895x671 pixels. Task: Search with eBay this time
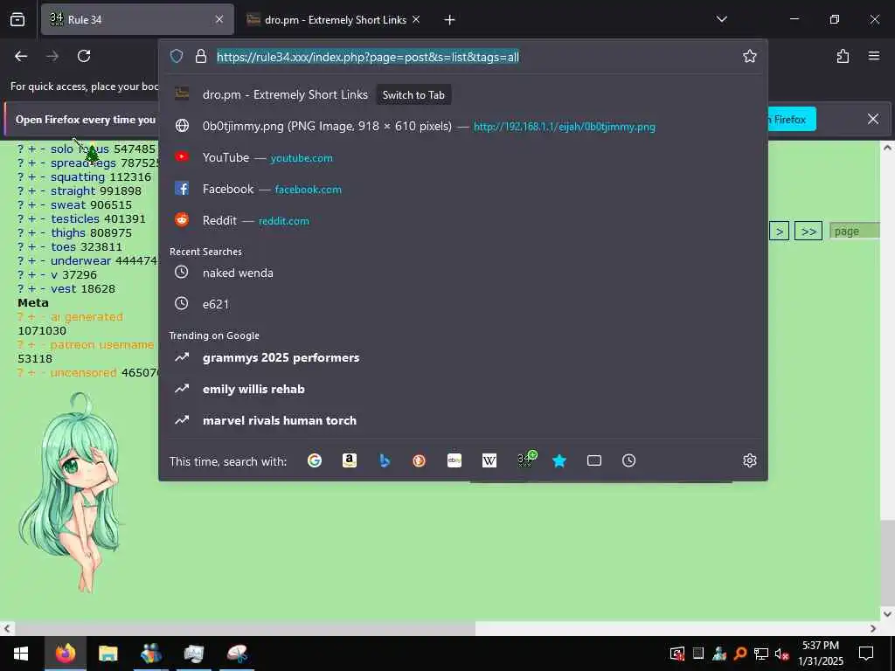tap(454, 460)
